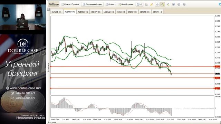The height and width of the screenshot is (124, 221).
Task: Select the top red horizontal level line
Action: 132,66
